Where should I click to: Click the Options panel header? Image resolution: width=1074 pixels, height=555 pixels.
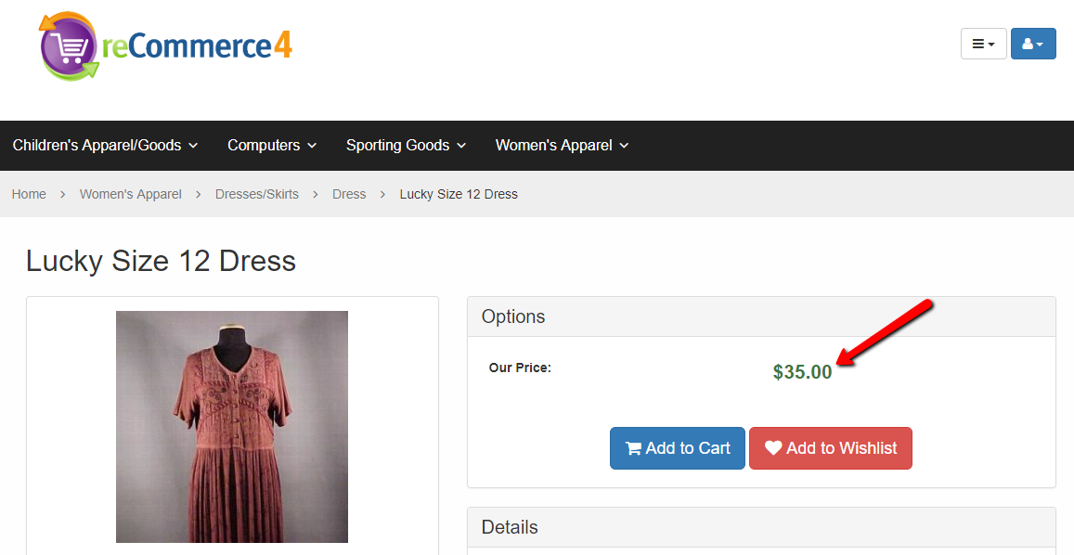(x=762, y=316)
